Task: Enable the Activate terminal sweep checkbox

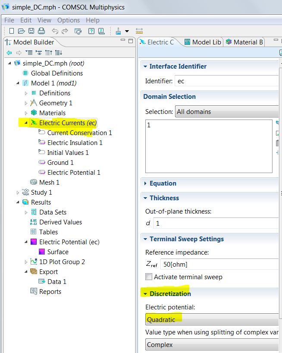Action: point(149,277)
